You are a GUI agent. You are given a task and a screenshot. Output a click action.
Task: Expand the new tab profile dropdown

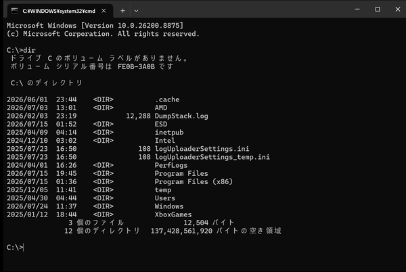tap(136, 11)
